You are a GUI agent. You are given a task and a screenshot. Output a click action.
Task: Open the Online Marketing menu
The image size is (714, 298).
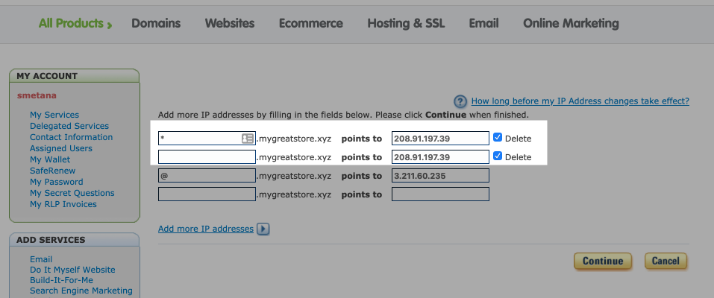tap(571, 23)
